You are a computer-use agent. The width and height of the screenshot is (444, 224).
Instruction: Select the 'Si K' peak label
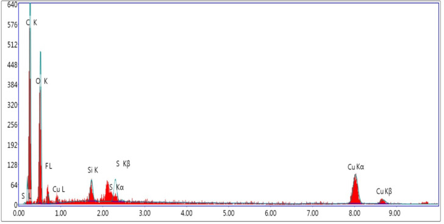click(93, 170)
